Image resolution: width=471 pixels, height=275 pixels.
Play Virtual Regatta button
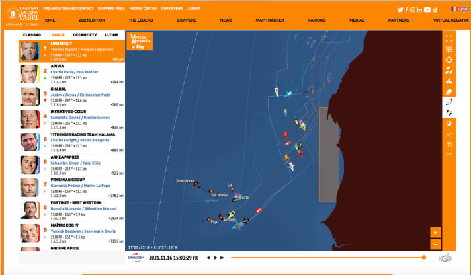tap(140, 41)
